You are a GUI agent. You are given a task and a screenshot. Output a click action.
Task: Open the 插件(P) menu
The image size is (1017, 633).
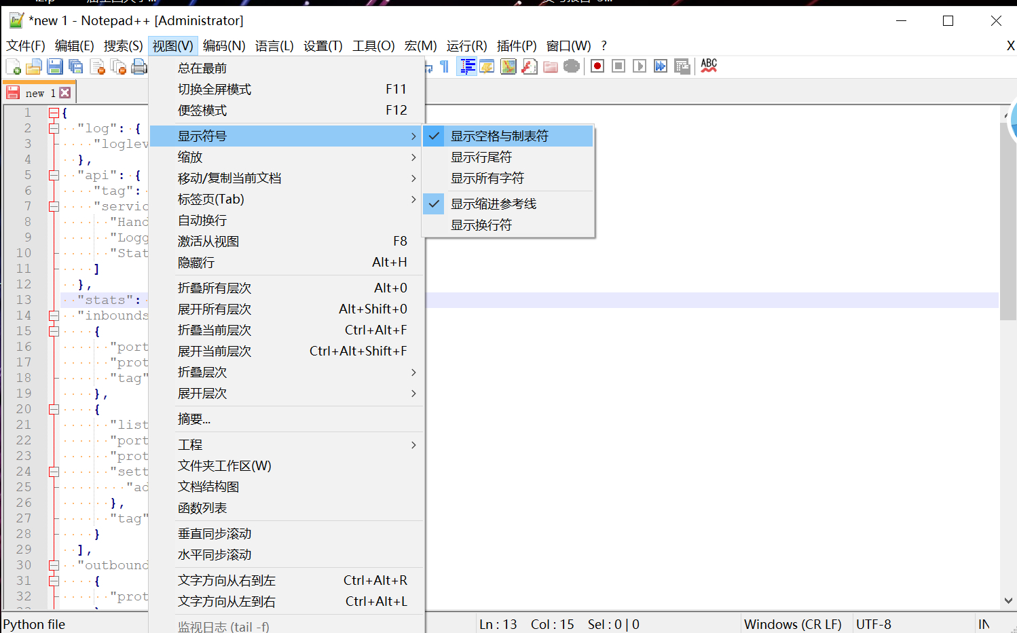517,45
